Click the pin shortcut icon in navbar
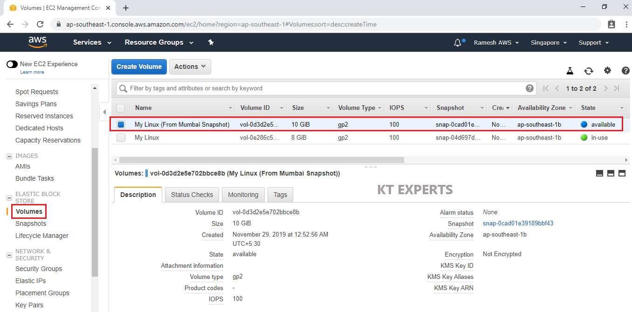Screen dimensions: 632x312 coord(211,42)
